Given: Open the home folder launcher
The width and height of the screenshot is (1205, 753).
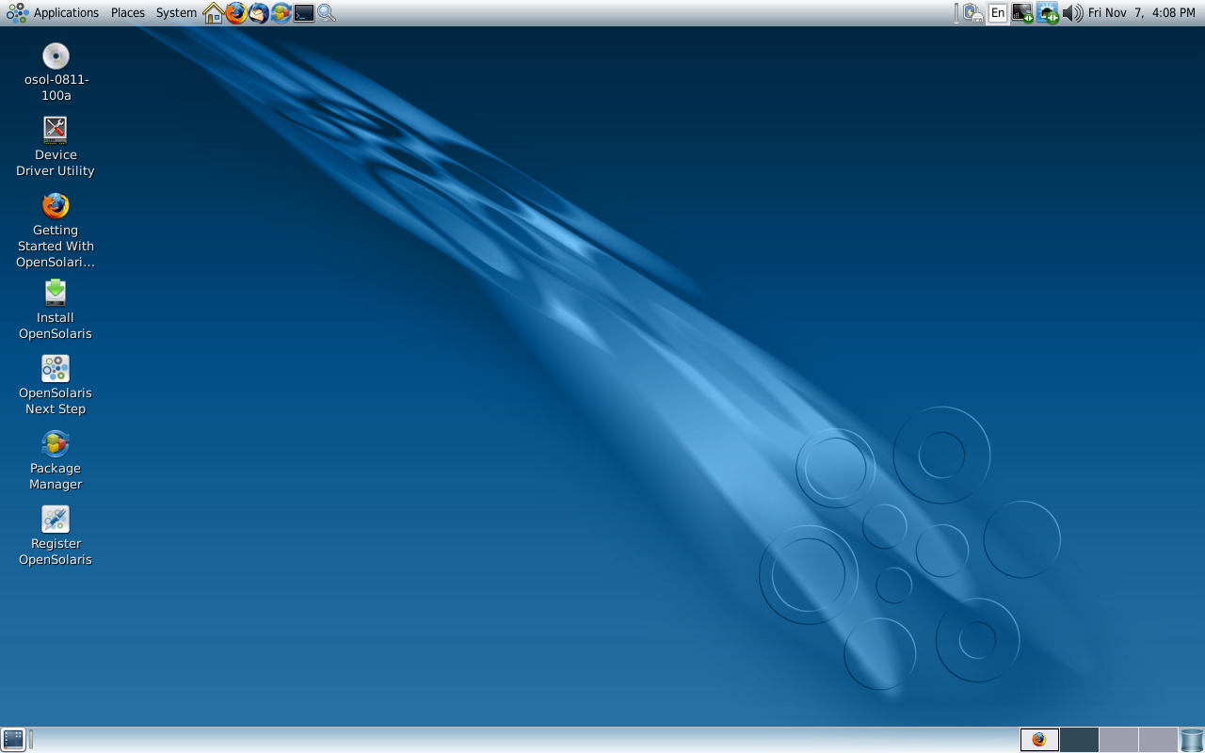Looking at the screenshot, I should [213, 12].
